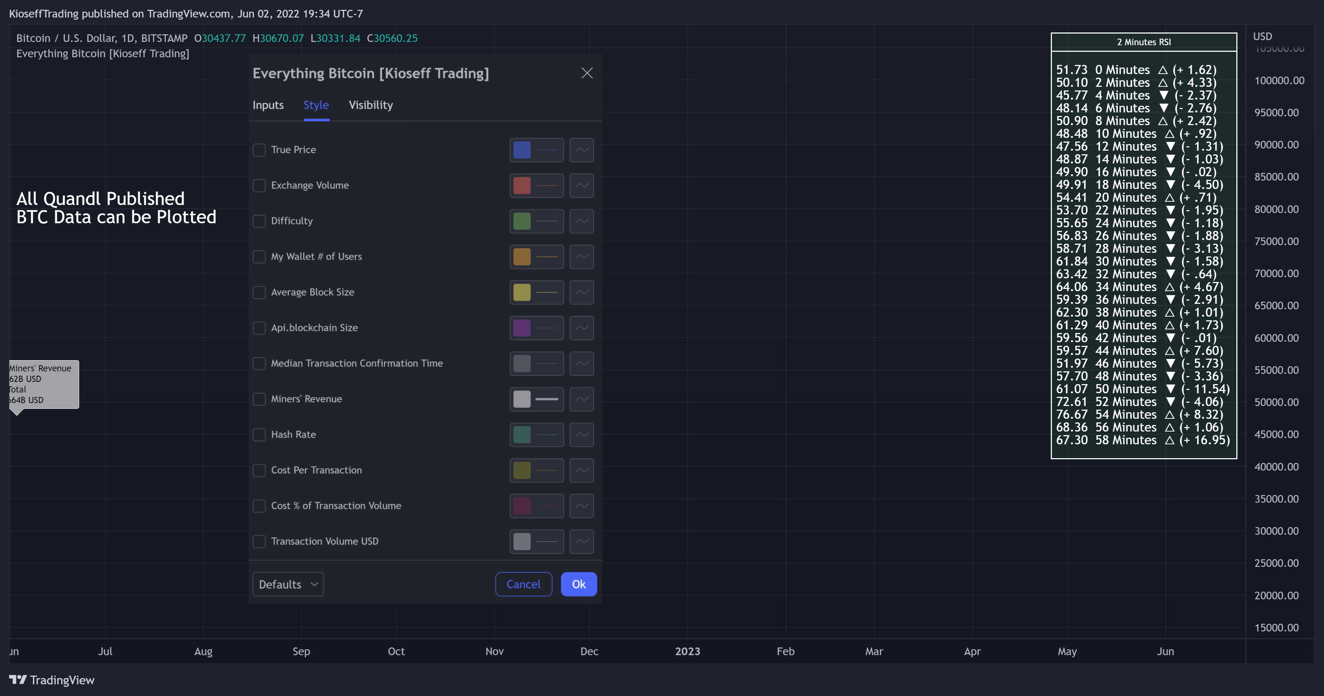Toggle Average Block Size checkbox

[x=259, y=292]
